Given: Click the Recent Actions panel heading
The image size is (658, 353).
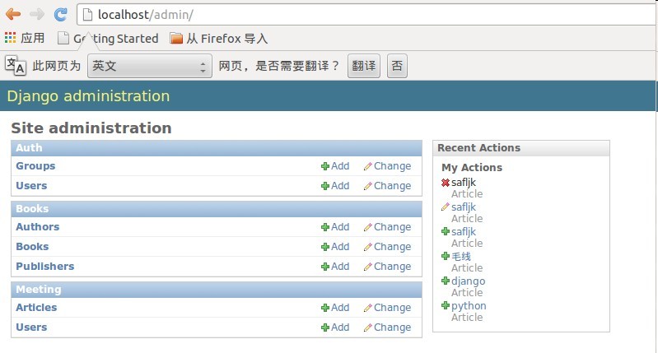Looking at the screenshot, I should click(478, 148).
